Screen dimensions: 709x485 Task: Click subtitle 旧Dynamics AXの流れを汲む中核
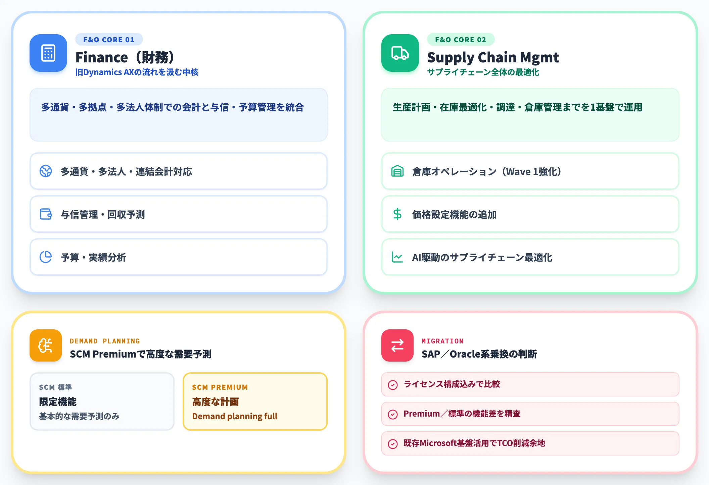pos(137,72)
